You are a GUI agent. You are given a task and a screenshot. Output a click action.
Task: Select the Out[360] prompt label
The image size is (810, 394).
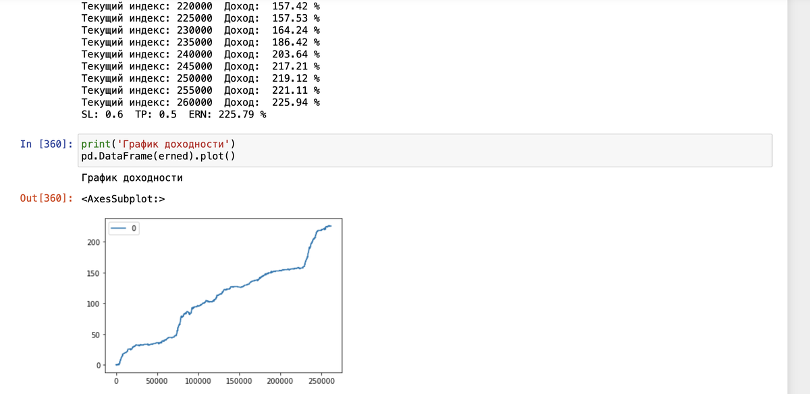coord(47,198)
